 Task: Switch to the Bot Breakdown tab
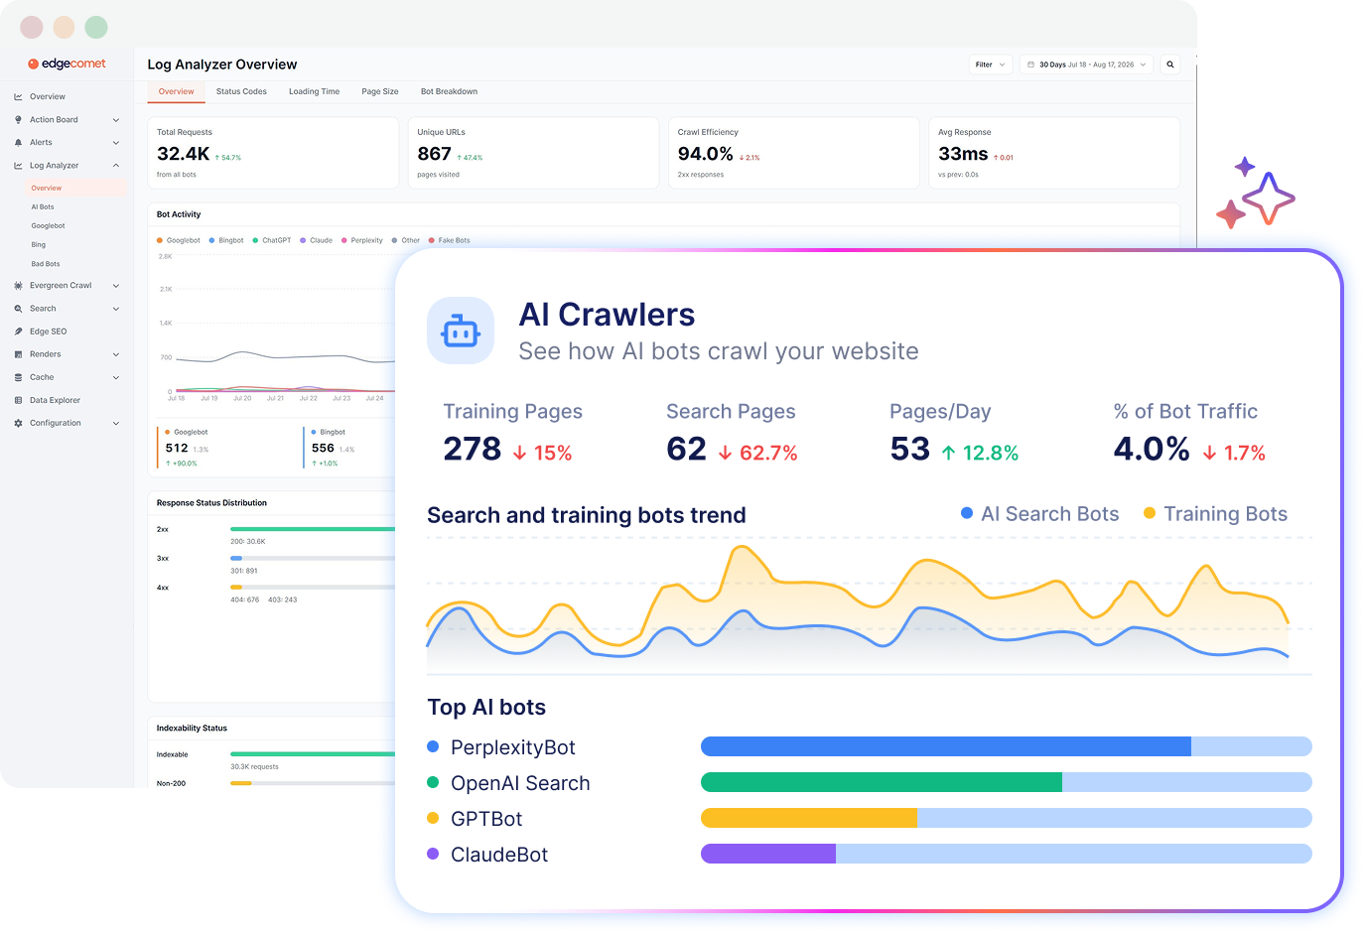tap(449, 91)
